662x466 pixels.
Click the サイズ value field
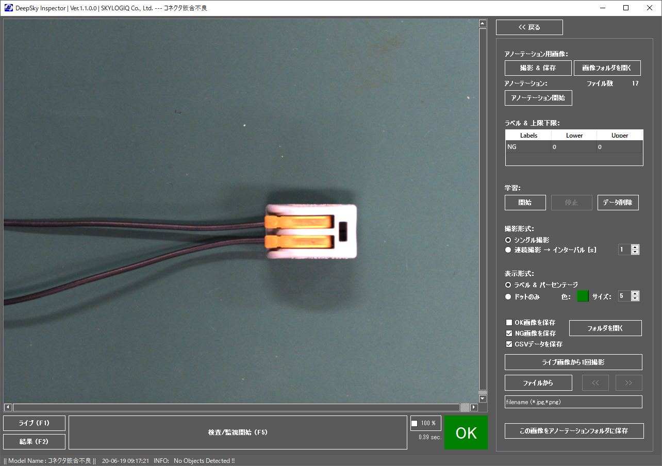pos(624,296)
